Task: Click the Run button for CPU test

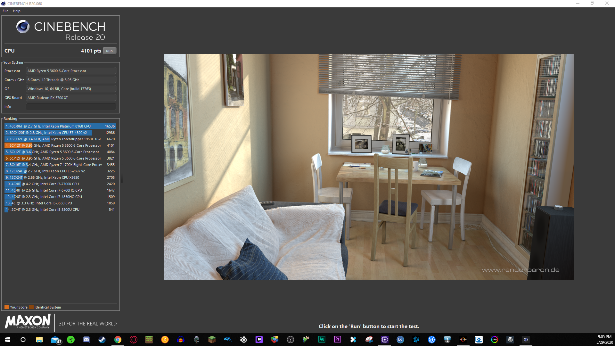Action: pos(110,51)
